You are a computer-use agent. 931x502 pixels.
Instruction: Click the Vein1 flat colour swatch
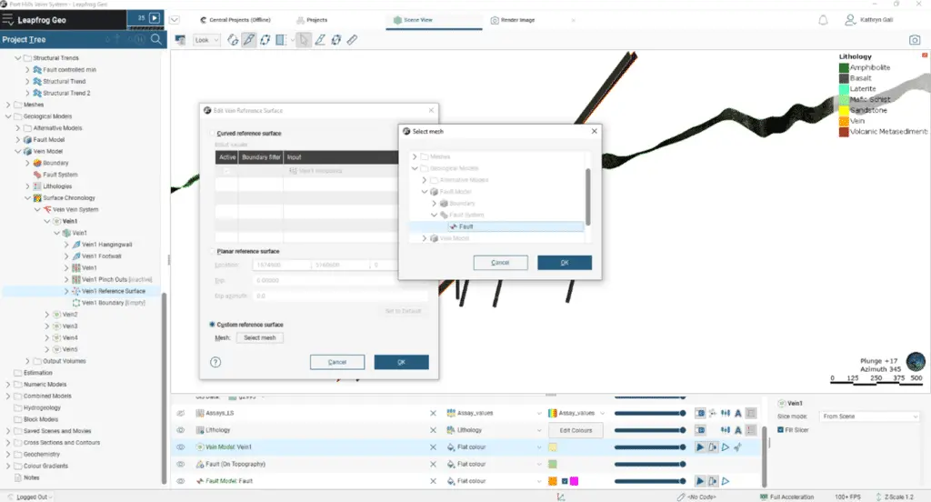(553, 447)
